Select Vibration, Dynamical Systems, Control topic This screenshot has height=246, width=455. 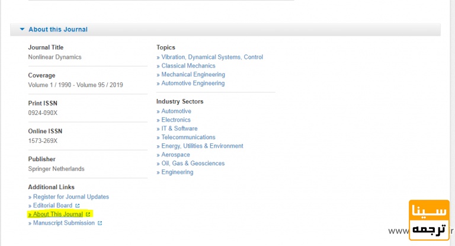click(x=212, y=57)
